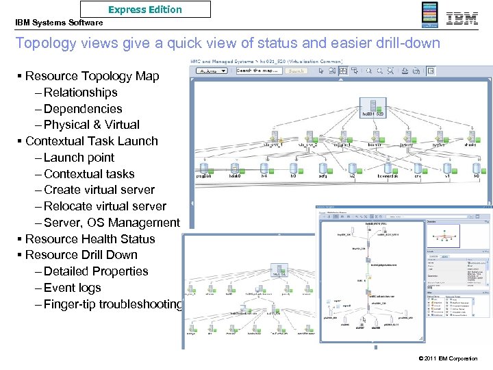Toggle the highlighted marquee selection tool
Screen dimensions: 493x370
(x=343, y=71)
